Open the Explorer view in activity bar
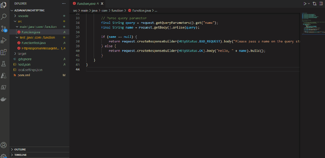The height and width of the screenshot is (158, 325). [x=4, y=5]
